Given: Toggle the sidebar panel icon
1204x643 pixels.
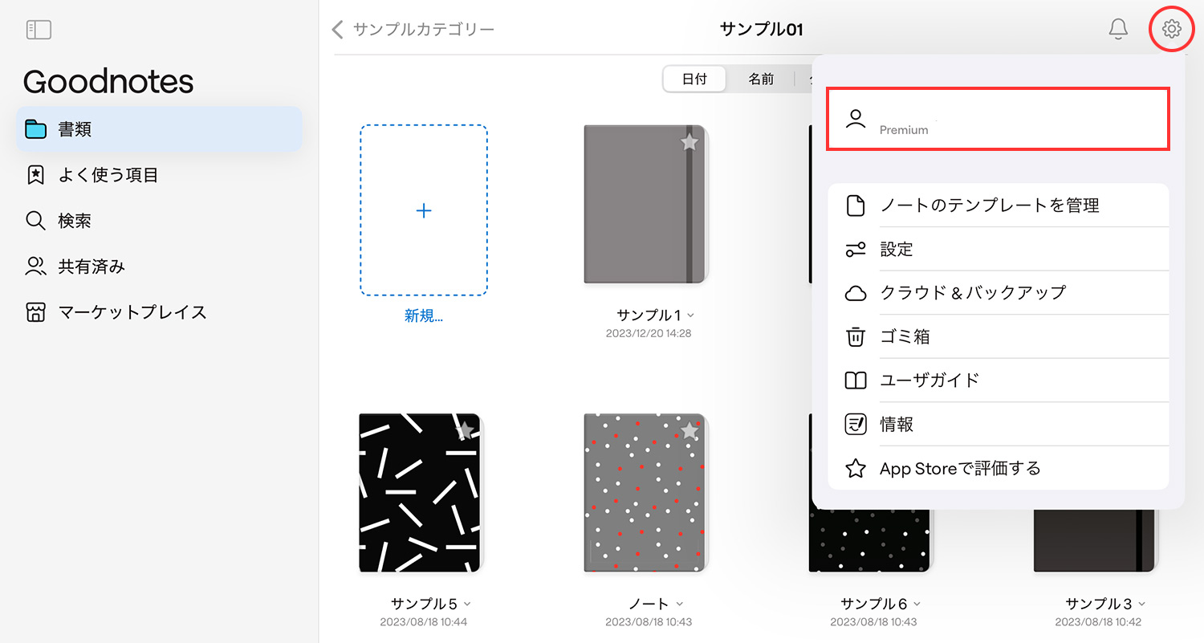Looking at the screenshot, I should (39, 30).
